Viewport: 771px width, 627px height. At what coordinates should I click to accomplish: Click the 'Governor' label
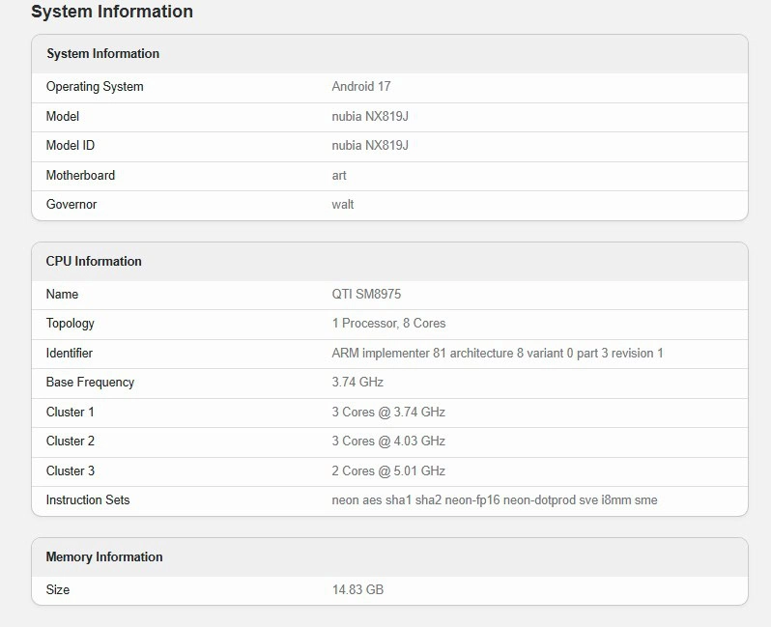[x=71, y=205]
